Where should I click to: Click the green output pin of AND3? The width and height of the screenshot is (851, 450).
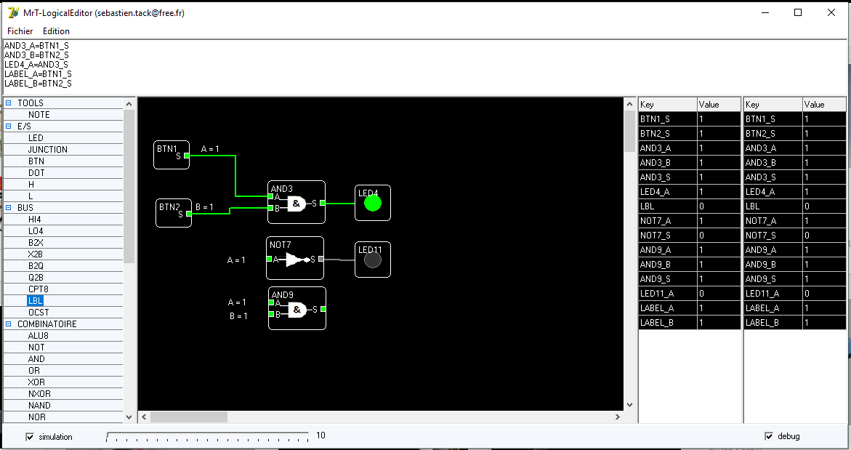(x=323, y=204)
